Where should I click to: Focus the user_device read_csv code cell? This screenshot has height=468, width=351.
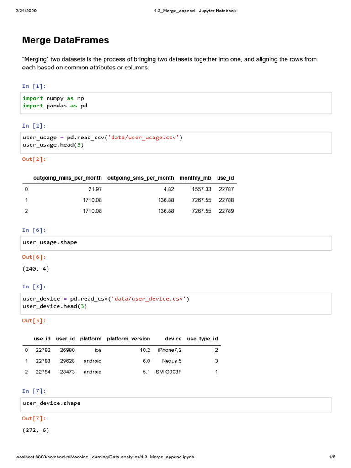click(x=177, y=303)
